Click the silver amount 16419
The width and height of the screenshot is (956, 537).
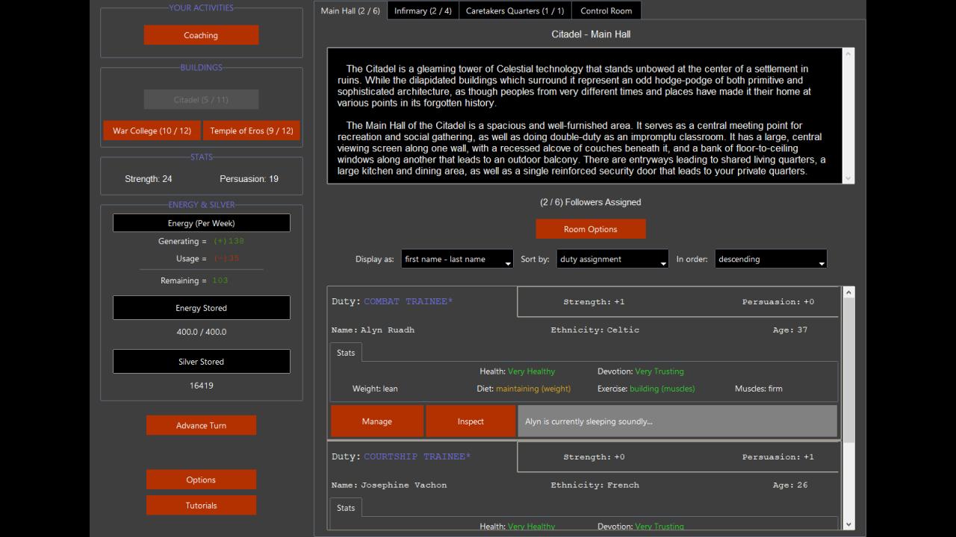click(201, 386)
